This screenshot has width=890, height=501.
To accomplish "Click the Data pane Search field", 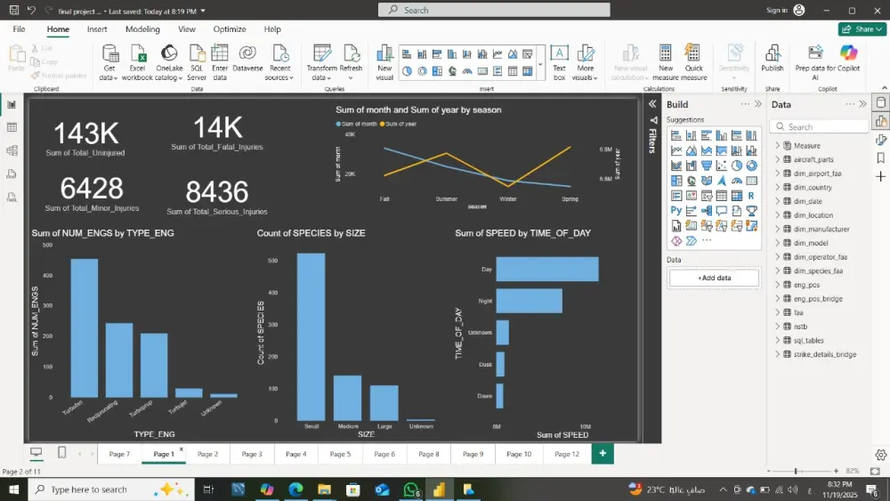I will coord(820,126).
